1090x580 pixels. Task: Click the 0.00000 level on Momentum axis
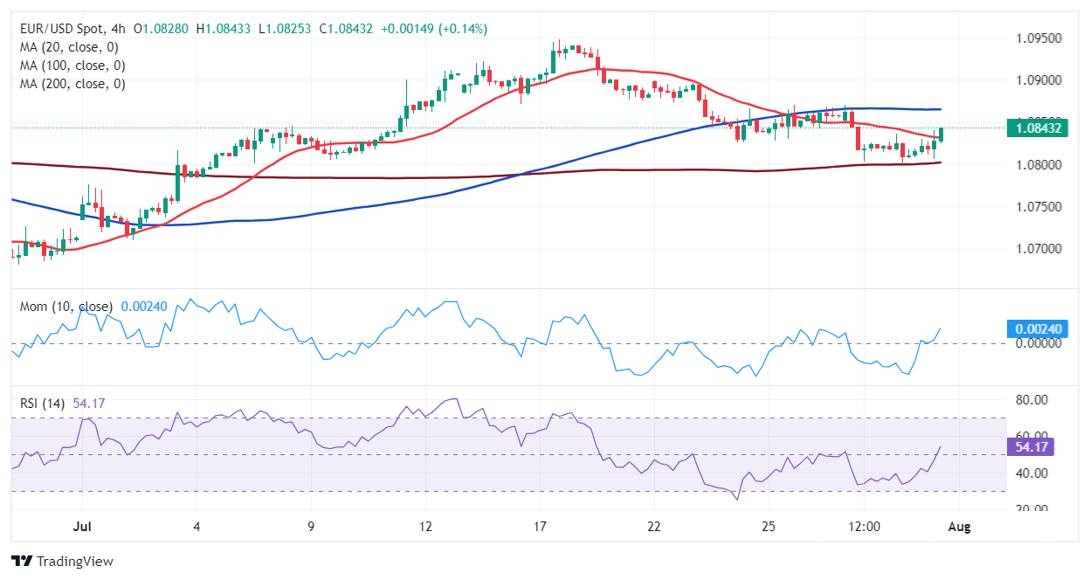tap(1037, 343)
